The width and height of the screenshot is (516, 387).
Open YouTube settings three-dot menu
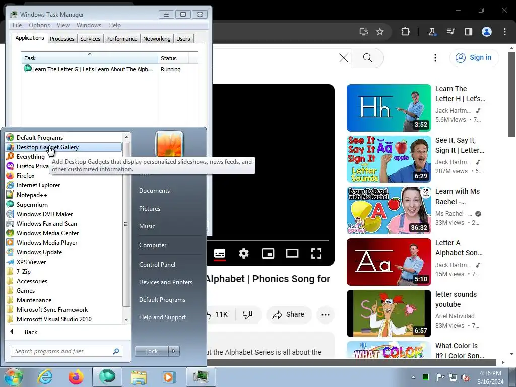click(435, 58)
